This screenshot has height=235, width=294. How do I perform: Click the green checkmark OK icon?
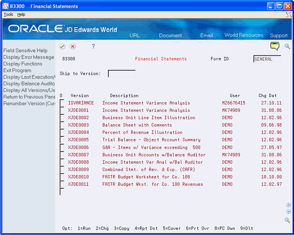[62, 46]
